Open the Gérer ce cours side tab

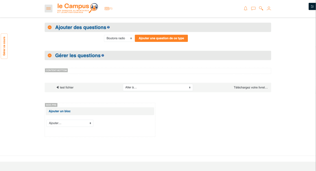4,46
